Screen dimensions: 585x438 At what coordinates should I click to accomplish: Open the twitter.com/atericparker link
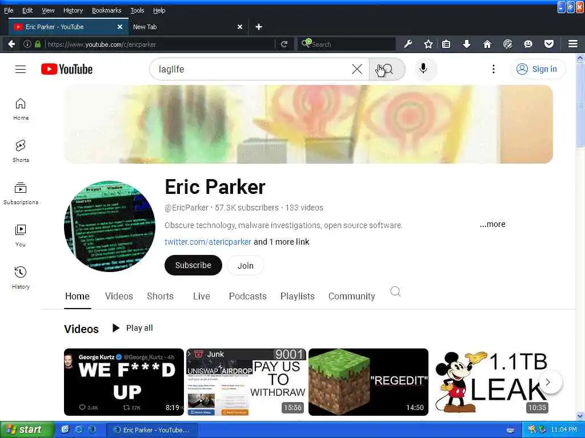(208, 242)
